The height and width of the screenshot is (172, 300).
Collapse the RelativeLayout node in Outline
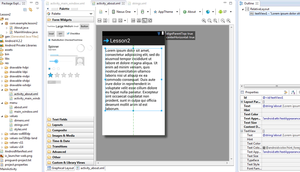coord(243,9)
